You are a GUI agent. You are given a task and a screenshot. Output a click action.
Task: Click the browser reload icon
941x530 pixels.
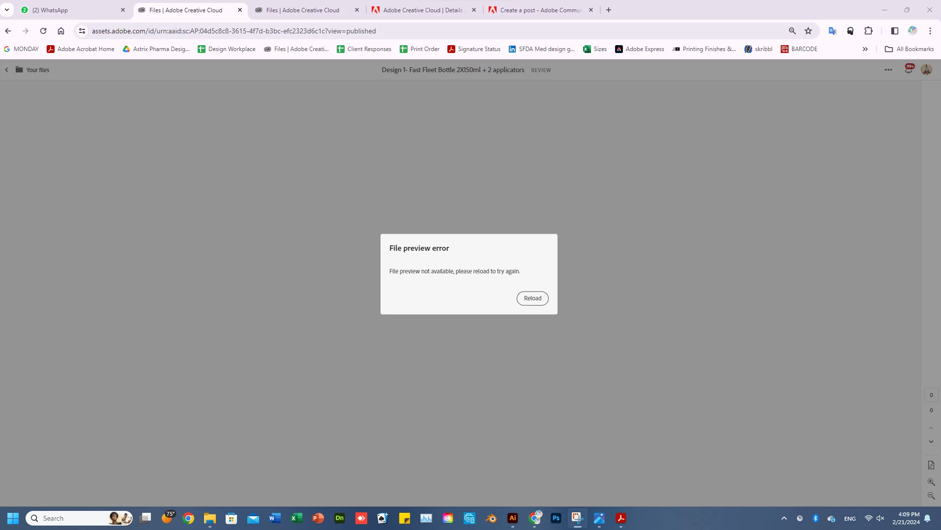(43, 31)
